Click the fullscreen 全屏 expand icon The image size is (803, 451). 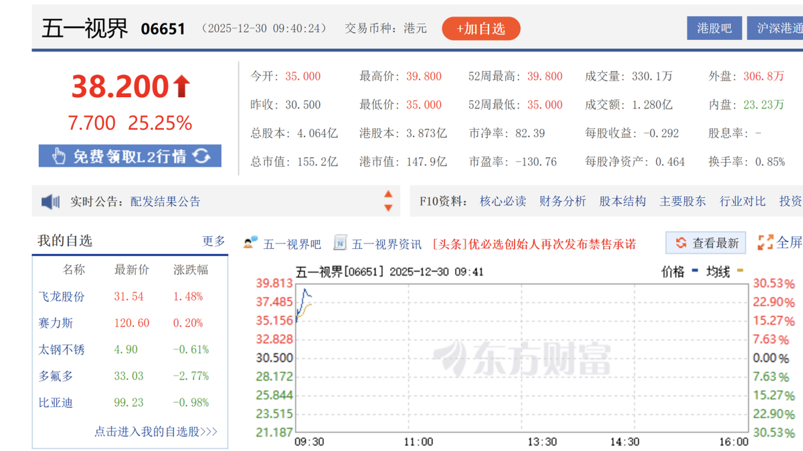click(765, 242)
